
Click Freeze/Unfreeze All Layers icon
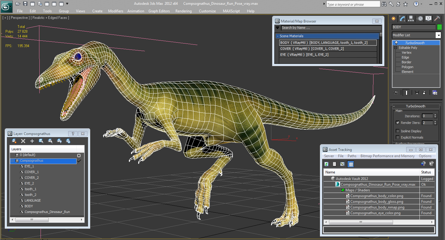click(68, 141)
